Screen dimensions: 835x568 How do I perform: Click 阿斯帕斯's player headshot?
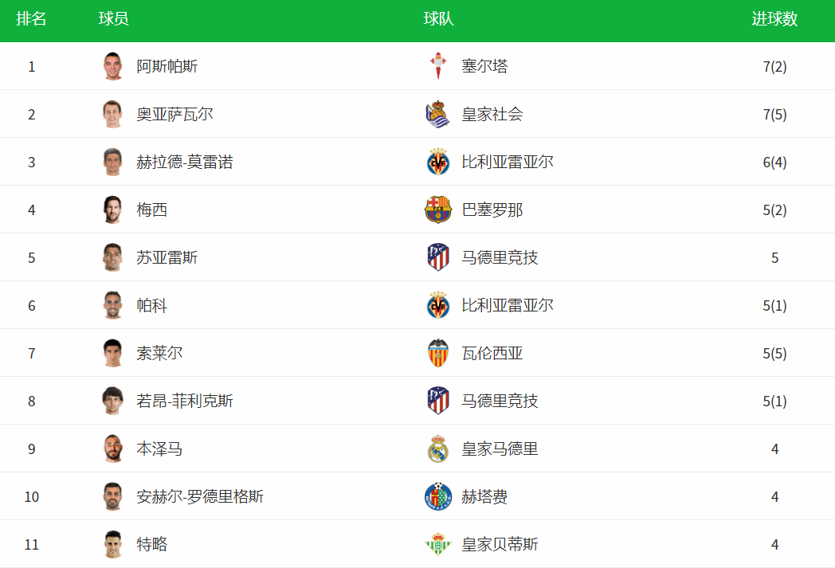coord(112,66)
